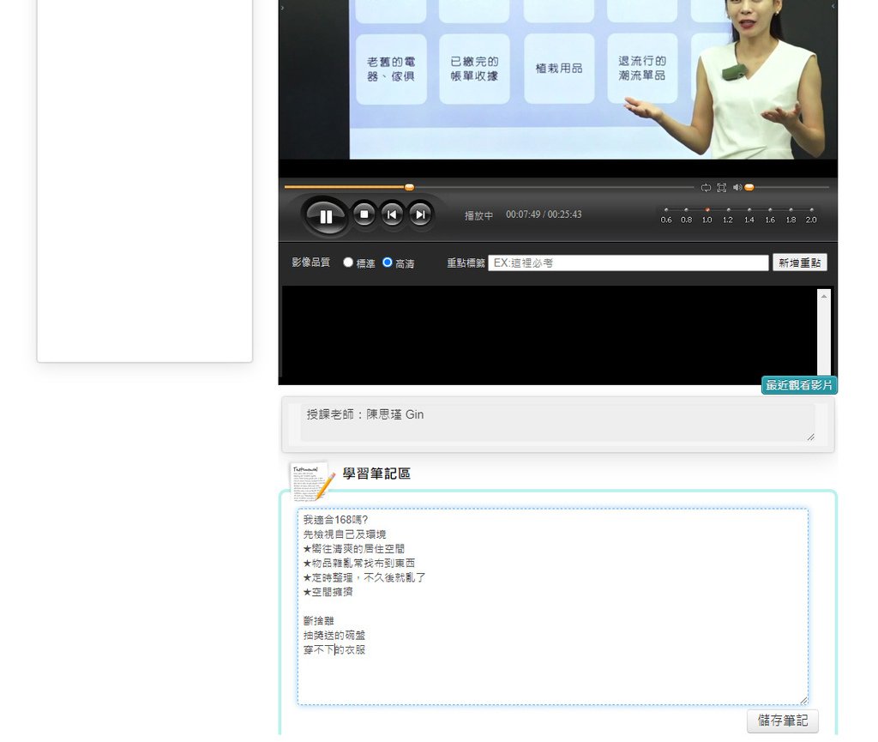Skip to the next track
Viewport: 878px width, 742px height.
coord(420,214)
